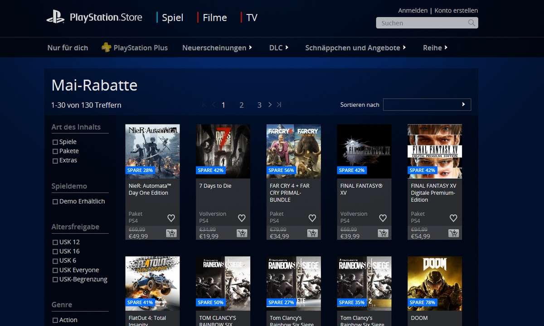Click the FAR CRY 4 + PRIMAL-BUNDLE title
Viewport: 544px width, 326px height.
coord(290,193)
